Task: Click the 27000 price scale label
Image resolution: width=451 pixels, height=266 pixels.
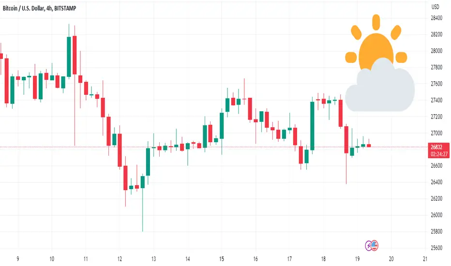Action: point(436,133)
